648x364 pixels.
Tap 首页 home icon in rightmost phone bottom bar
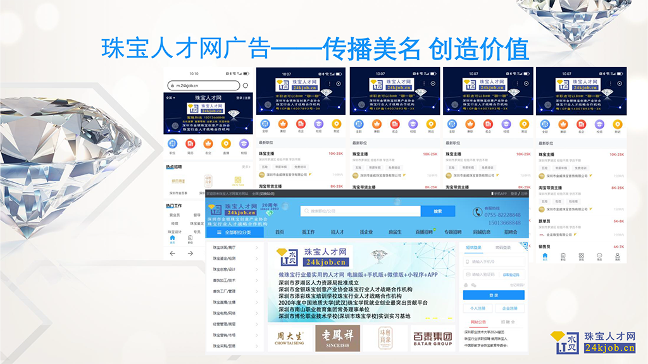(x=545, y=257)
